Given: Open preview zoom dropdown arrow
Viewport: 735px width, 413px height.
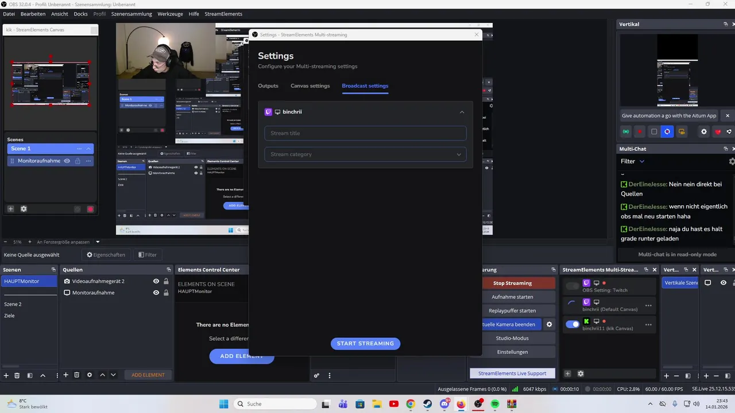Looking at the screenshot, I should (98, 242).
